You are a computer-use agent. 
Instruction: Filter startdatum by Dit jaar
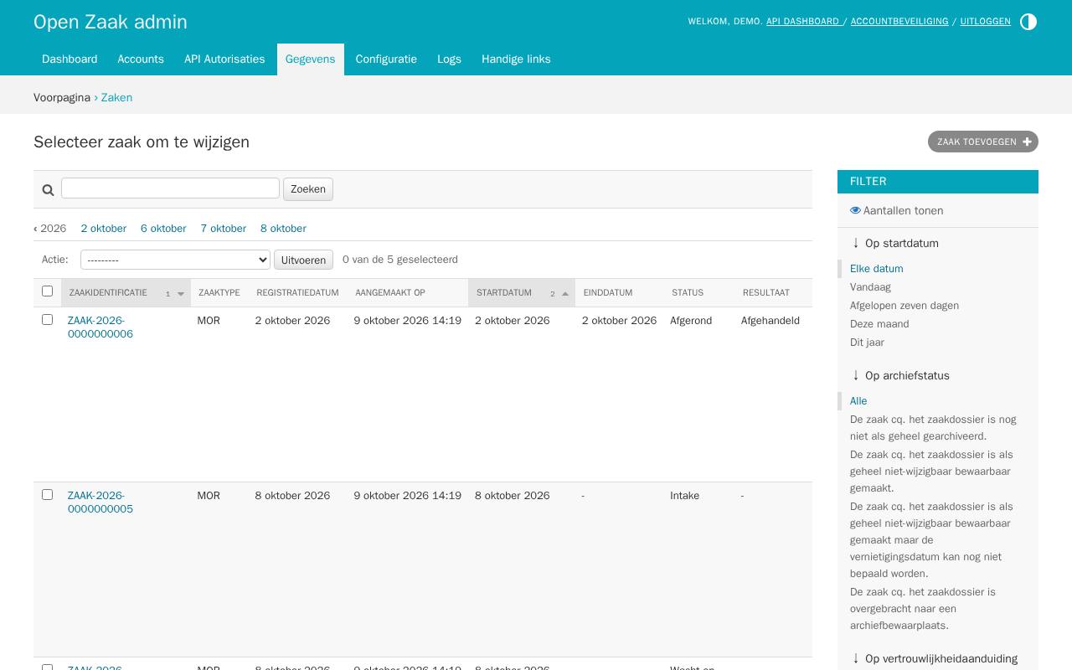[867, 342]
